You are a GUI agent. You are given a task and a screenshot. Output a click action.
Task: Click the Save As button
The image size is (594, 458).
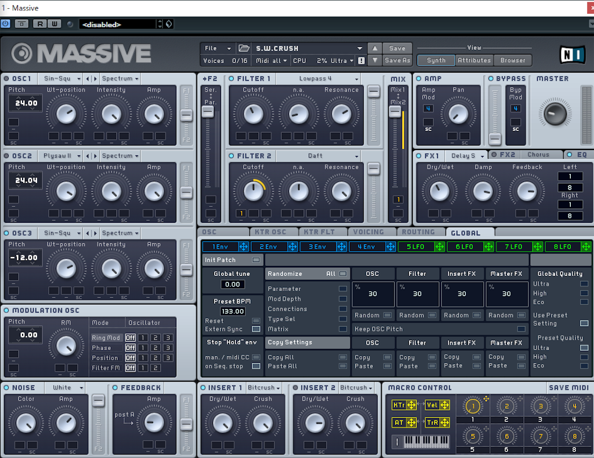tap(397, 60)
